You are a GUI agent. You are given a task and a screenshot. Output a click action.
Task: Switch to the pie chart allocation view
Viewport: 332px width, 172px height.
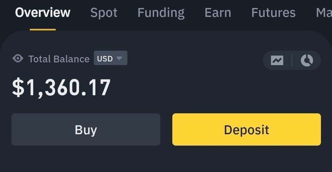point(307,60)
